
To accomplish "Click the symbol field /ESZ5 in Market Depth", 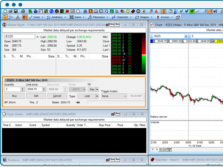I will click(20, 37).
